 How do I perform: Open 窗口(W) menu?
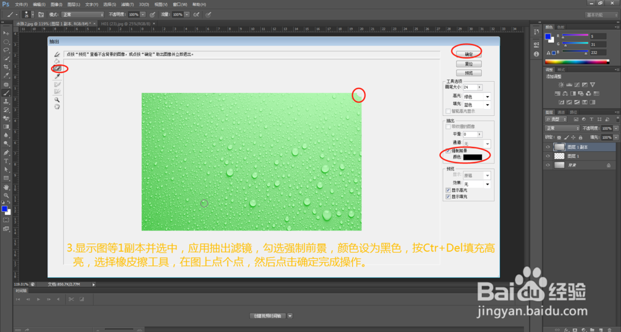pyautogui.click(x=180, y=4)
